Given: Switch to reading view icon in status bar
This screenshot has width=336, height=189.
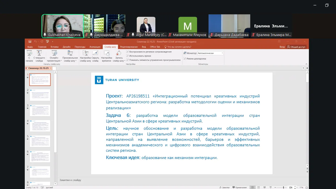Looking at the screenshot, I should 265,187.
